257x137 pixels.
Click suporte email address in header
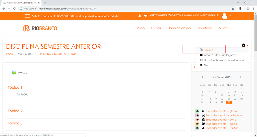(x=101, y=16)
